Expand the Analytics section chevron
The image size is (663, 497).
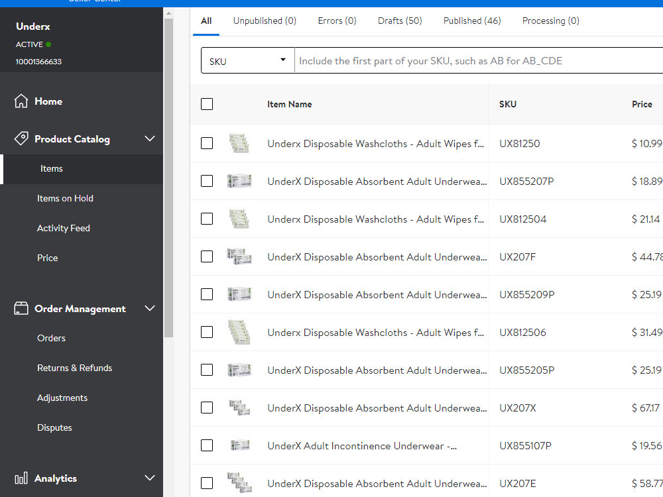coord(150,478)
